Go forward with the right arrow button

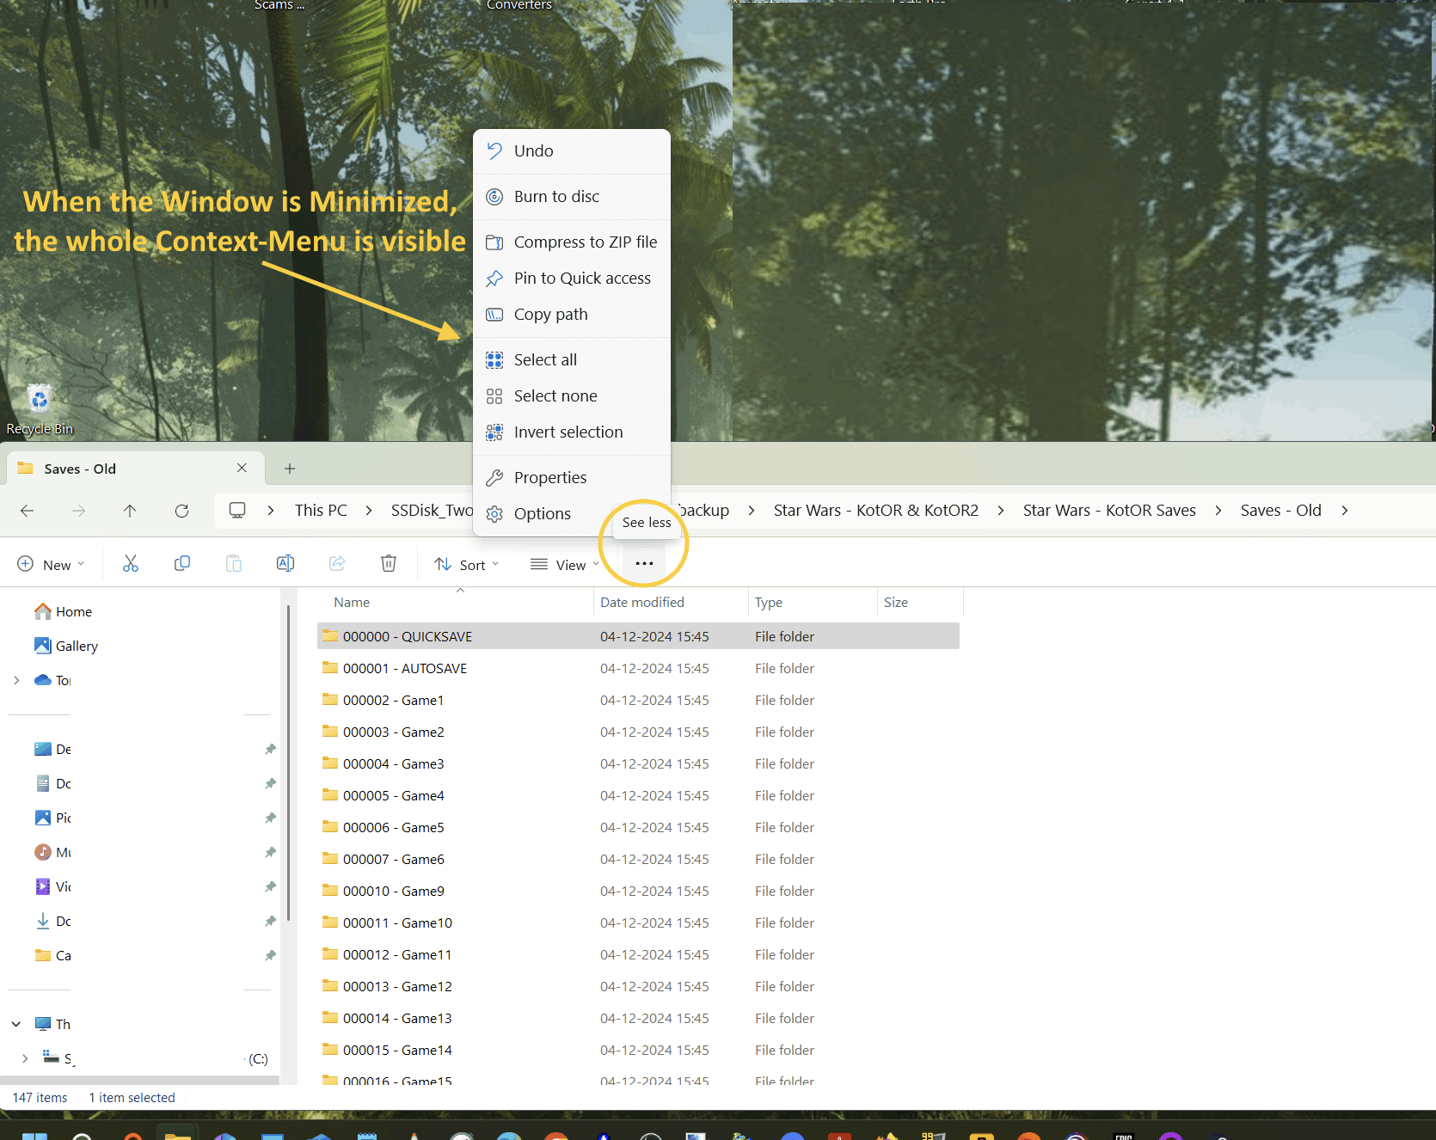(x=78, y=511)
